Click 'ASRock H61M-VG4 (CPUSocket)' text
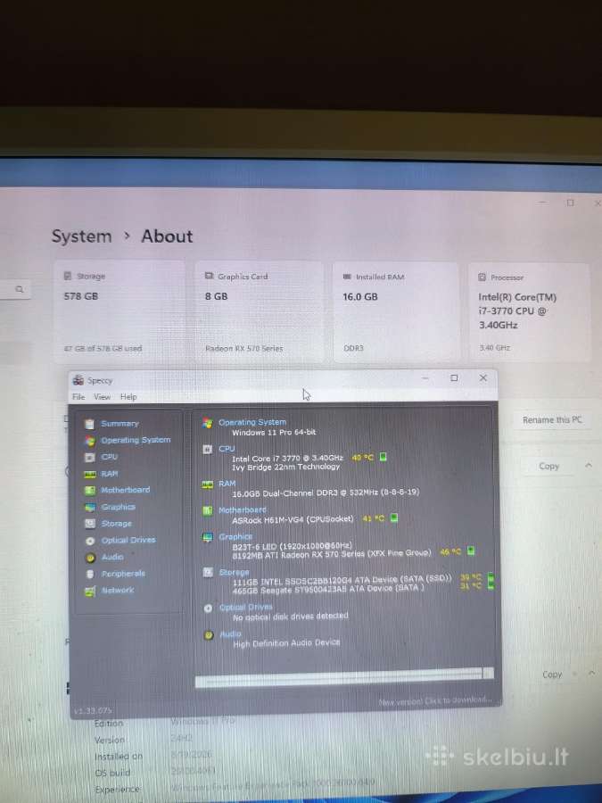Screen dimensions: 602x803 pos(293,519)
